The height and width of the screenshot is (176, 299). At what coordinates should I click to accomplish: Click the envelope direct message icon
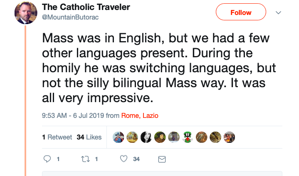(162, 159)
